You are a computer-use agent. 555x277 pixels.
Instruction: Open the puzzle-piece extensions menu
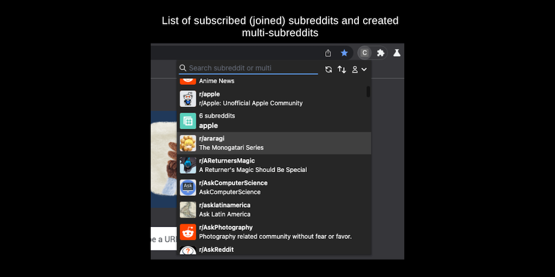pyautogui.click(x=380, y=53)
